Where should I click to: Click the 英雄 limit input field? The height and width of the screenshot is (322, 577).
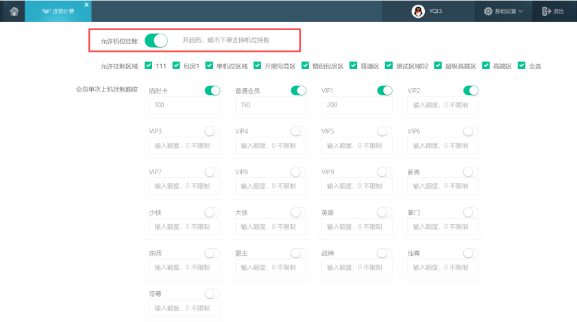tap(356, 227)
